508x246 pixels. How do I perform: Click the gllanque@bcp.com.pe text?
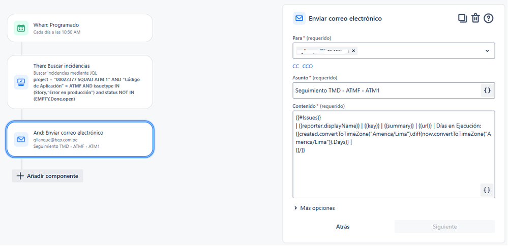(x=55, y=140)
